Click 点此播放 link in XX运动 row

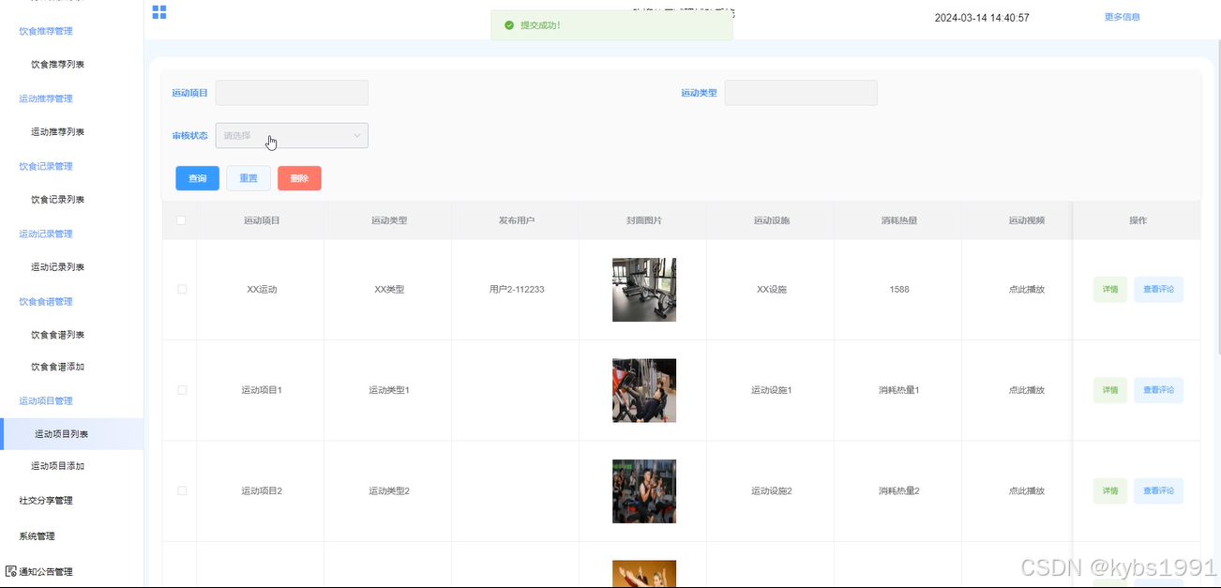pos(1027,290)
